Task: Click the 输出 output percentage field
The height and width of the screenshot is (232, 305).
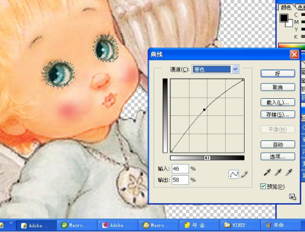Action: point(181,180)
